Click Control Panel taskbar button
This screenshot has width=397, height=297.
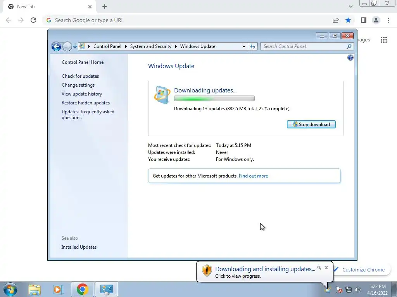pyautogui.click(x=106, y=289)
